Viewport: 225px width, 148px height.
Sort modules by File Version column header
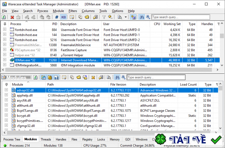[x=118, y=85]
